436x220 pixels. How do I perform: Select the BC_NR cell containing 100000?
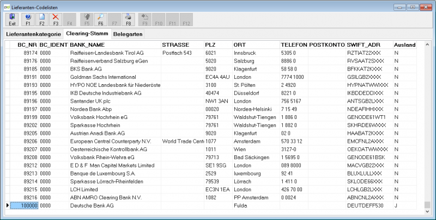tap(24, 205)
